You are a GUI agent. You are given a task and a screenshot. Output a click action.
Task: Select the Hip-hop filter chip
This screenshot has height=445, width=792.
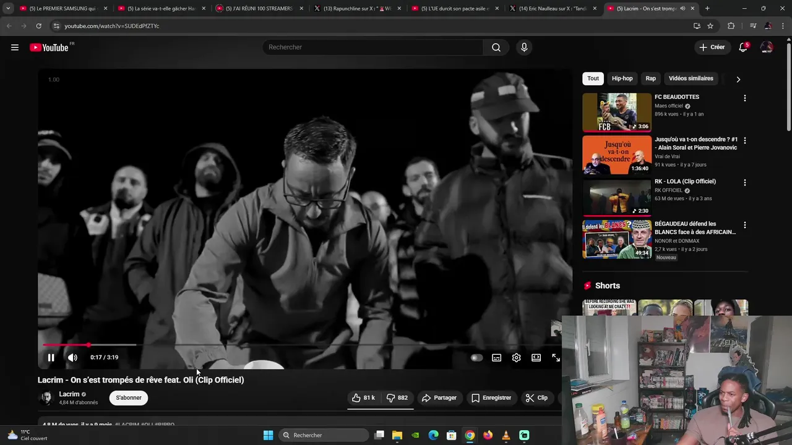pyautogui.click(x=622, y=78)
